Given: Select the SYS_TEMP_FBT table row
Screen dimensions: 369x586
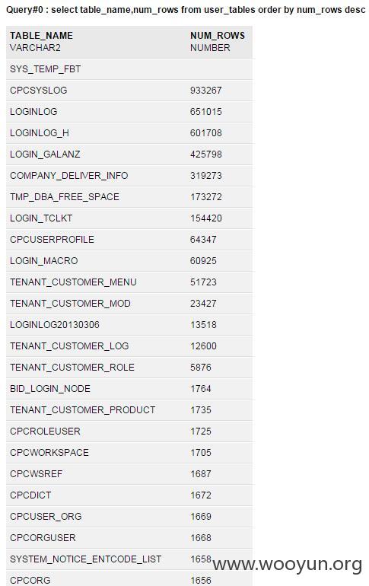Looking at the screenshot, I should click(129, 68).
